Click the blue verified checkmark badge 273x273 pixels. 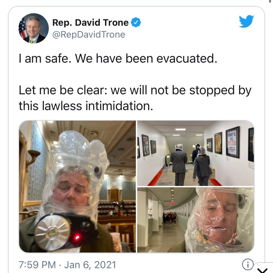tap(136, 22)
